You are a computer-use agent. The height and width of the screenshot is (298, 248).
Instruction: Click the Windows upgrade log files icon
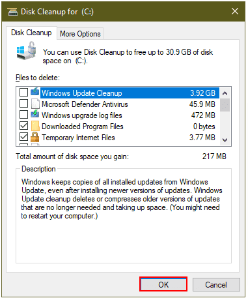pyautogui.click(x=35, y=114)
